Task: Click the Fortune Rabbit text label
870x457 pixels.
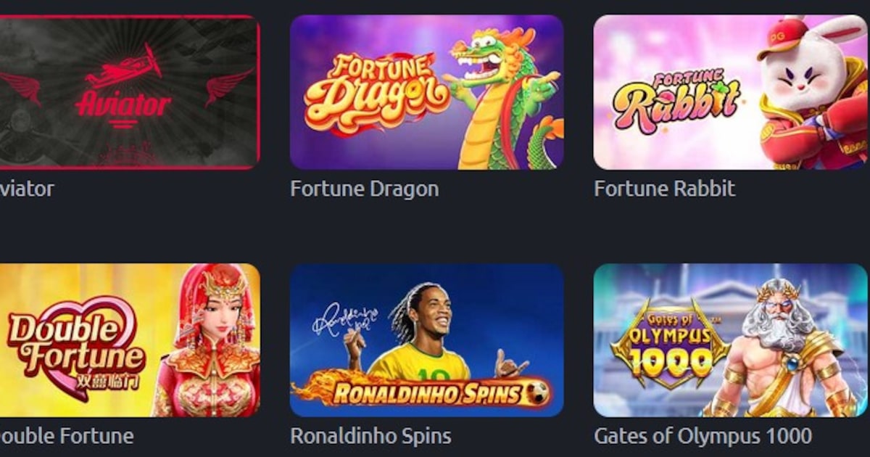Action: click(x=665, y=189)
